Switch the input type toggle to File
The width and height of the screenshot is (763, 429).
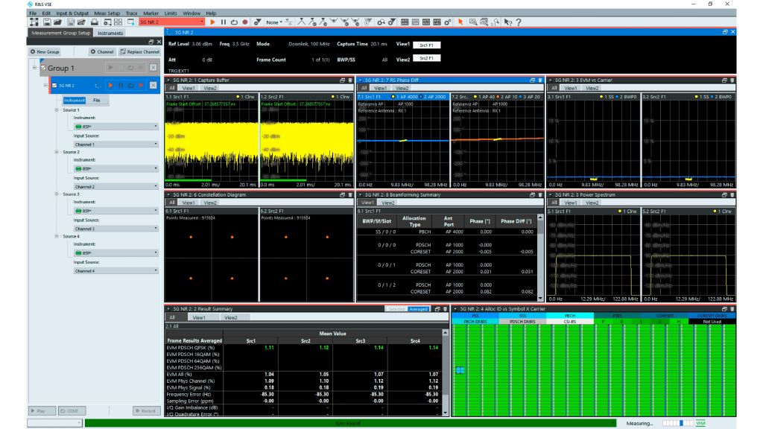pyautogui.click(x=97, y=101)
